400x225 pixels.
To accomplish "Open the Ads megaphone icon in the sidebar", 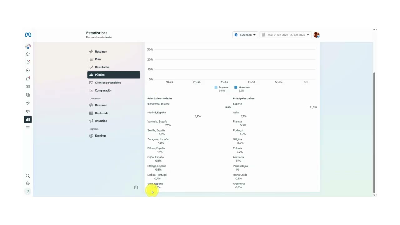I will [x=28, y=111].
